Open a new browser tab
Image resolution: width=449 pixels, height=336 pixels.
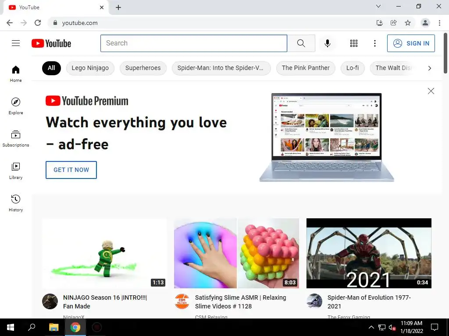point(118,7)
